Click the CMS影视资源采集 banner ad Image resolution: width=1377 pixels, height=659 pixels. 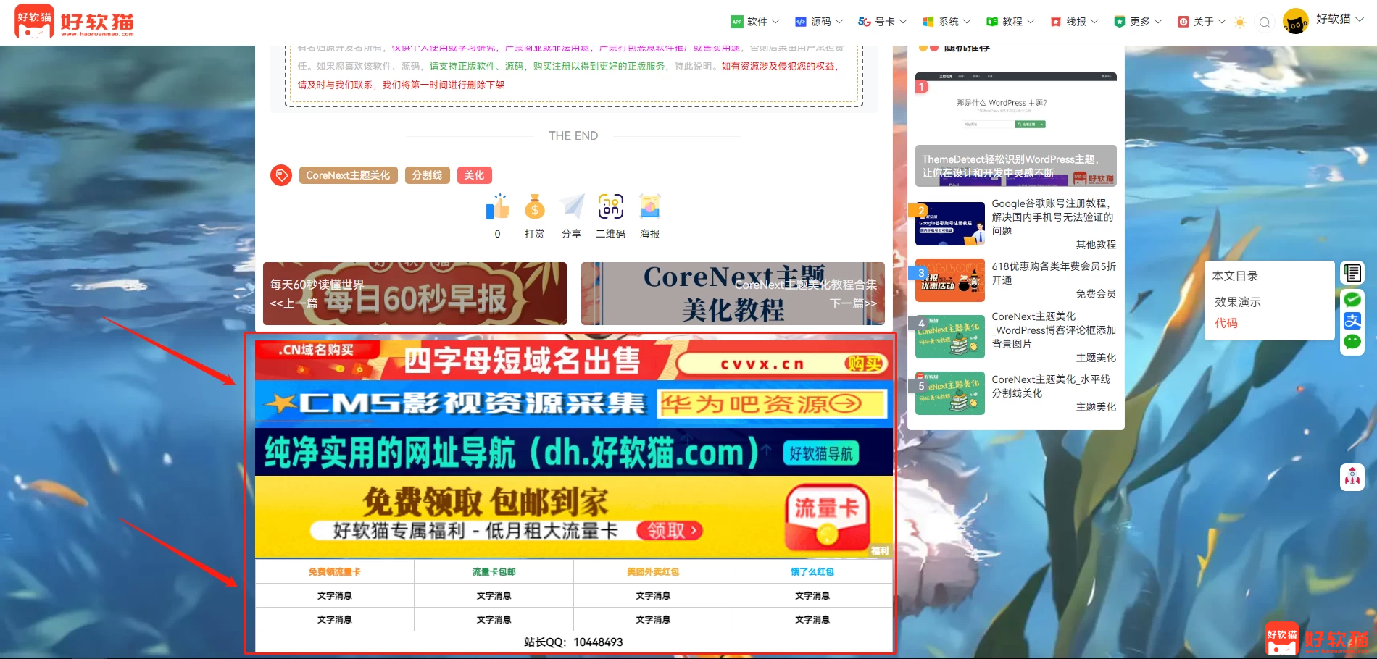[x=573, y=404]
